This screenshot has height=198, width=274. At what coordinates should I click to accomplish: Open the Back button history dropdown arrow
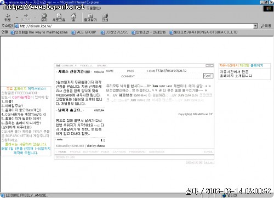[17, 18]
